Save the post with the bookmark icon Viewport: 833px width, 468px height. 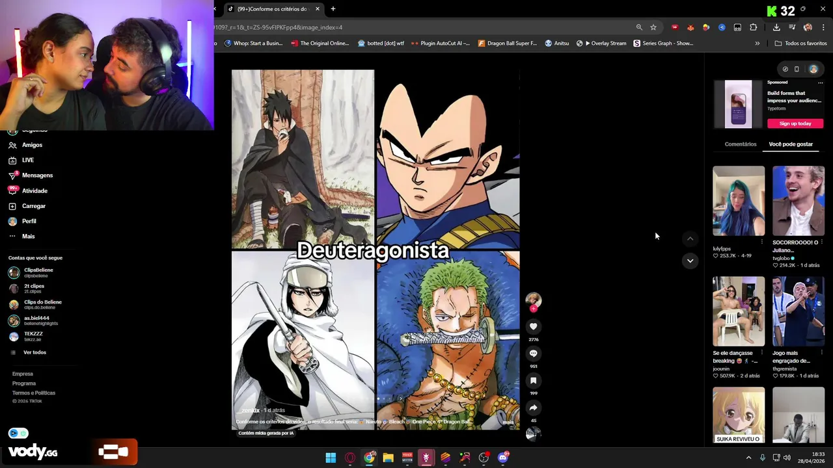point(533,381)
